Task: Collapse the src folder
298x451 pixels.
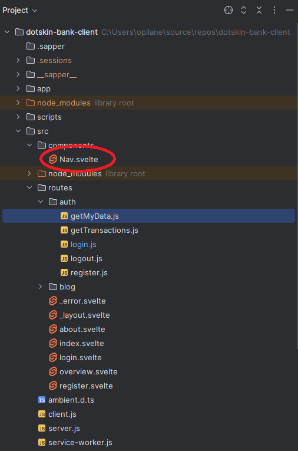Action: tap(18, 131)
